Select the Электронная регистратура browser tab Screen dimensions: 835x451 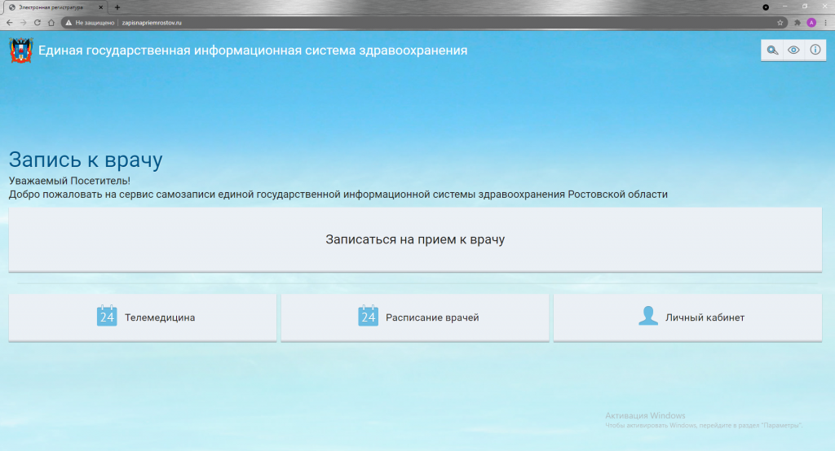53,7
